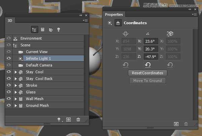The height and width of the screenshot is (136, 202).
Task: Click the Z rotation field -47.9°
Action: [151, 57]
